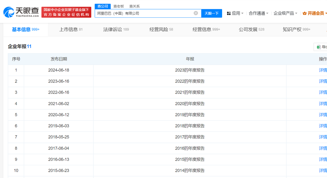Clear the search box with the X icon
This screenshot has width=327, height=178.
196,13
